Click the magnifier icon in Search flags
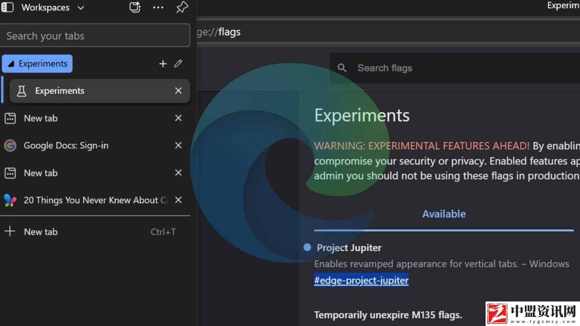Image resolution: width=580 pixels, height=326 pixels. [342, 68]
